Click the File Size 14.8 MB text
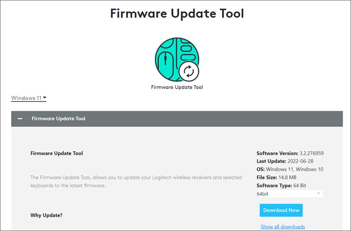Screen dimensions: 351x231 point(277,177)
